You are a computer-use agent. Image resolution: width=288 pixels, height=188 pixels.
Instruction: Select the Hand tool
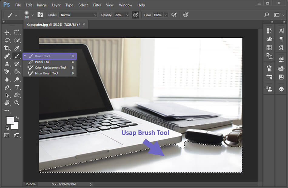point(7,103)
